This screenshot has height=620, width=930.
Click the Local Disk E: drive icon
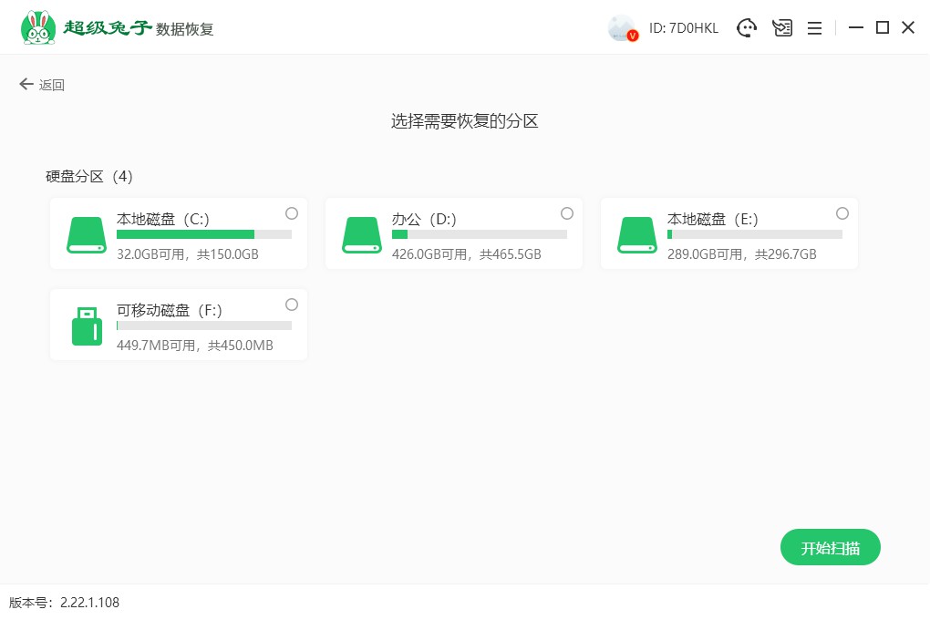point(637,235)
